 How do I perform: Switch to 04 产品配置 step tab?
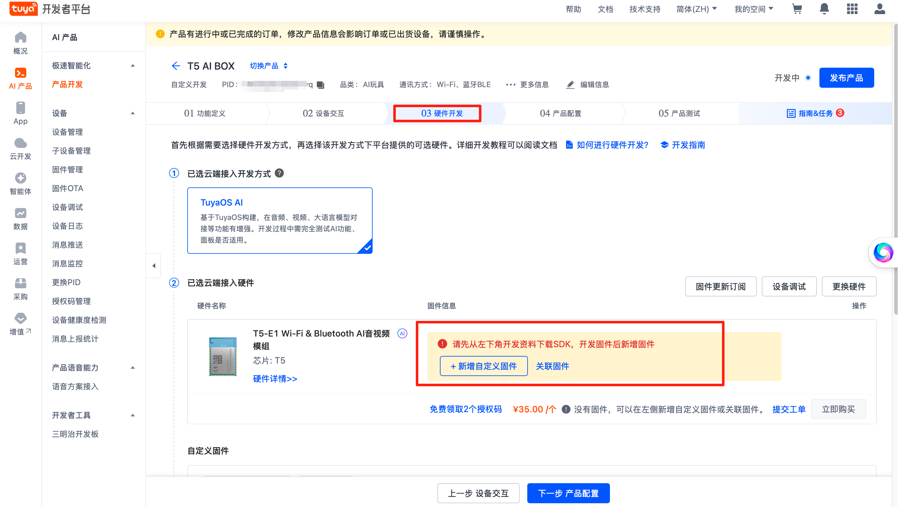pos(560,113)
